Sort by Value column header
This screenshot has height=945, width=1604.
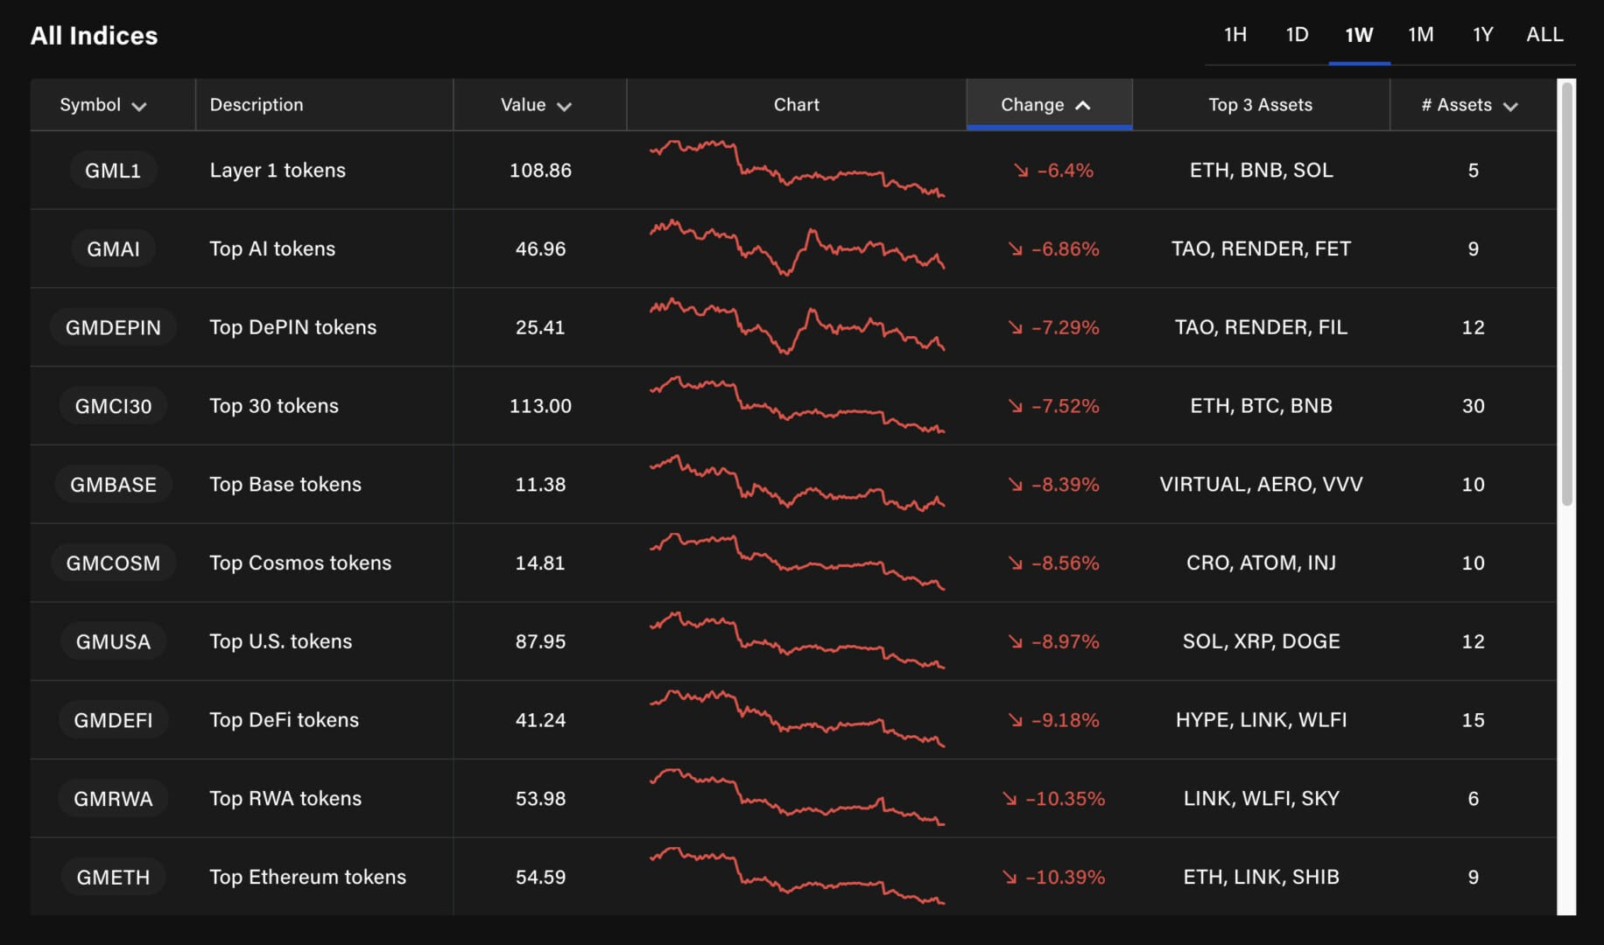(x=536, y=105)
